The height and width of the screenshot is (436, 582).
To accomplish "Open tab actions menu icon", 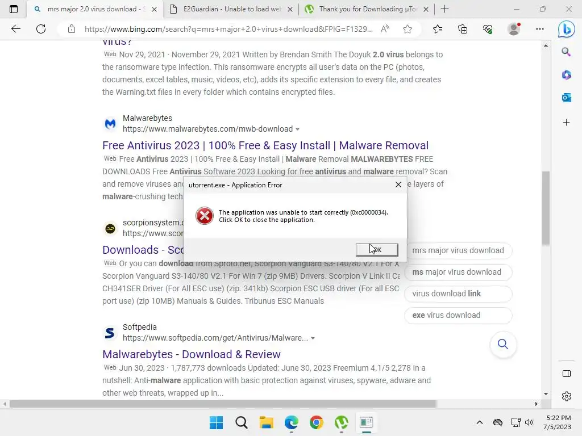I will point(14,9).
